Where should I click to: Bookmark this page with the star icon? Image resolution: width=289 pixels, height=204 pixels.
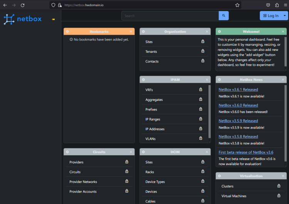click(x=237, y=5)
